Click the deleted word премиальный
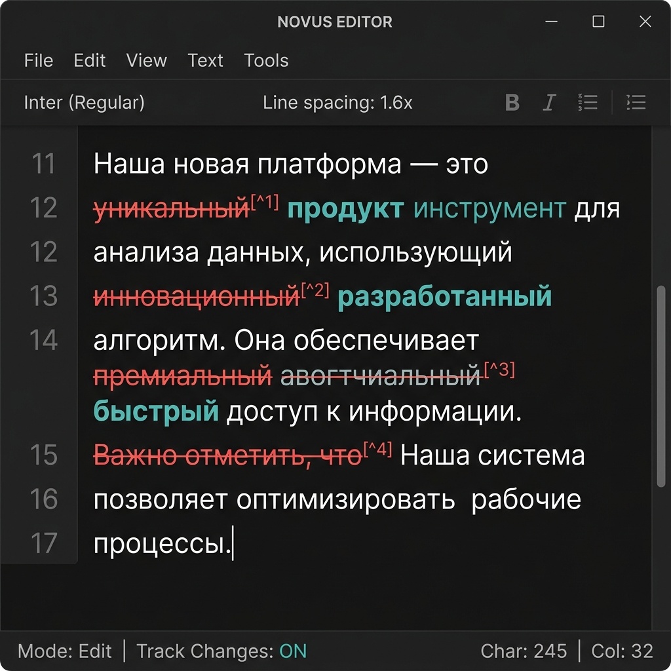 [183, 376]
